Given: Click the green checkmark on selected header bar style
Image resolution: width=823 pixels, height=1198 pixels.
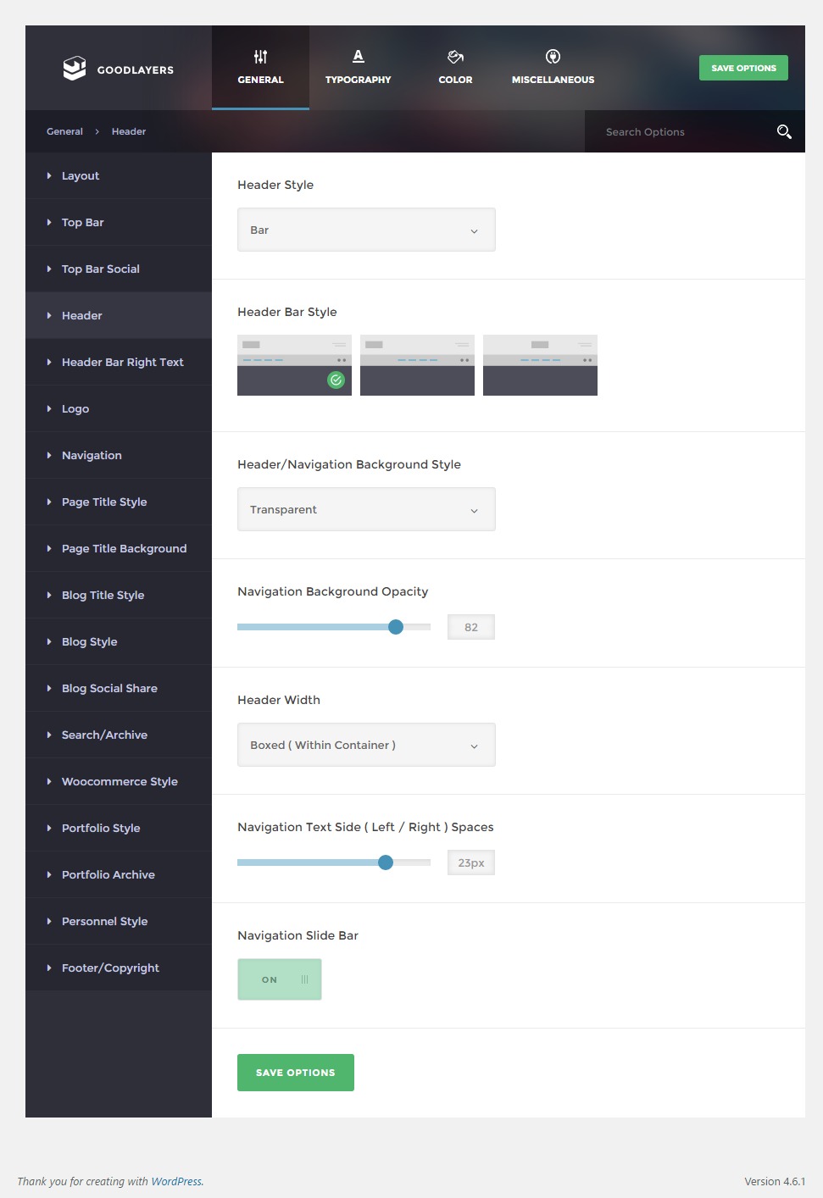Looking at the screenshot, I should tap(336, 380).
